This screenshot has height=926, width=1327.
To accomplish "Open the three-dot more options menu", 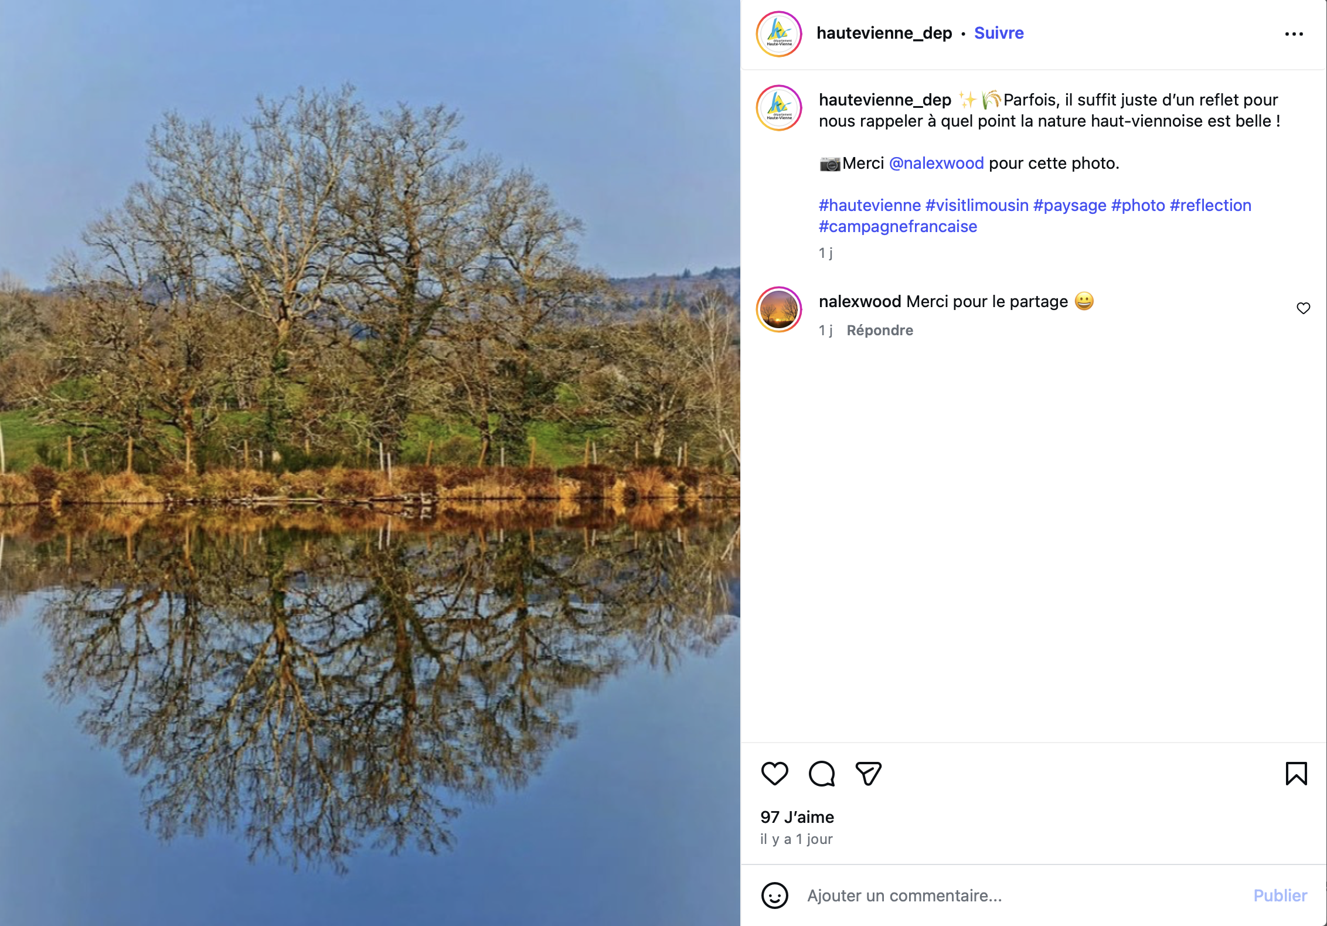I will (1294, 34).
